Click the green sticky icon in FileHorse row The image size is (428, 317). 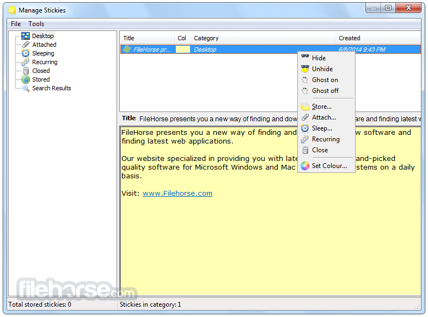click(127, 49)
